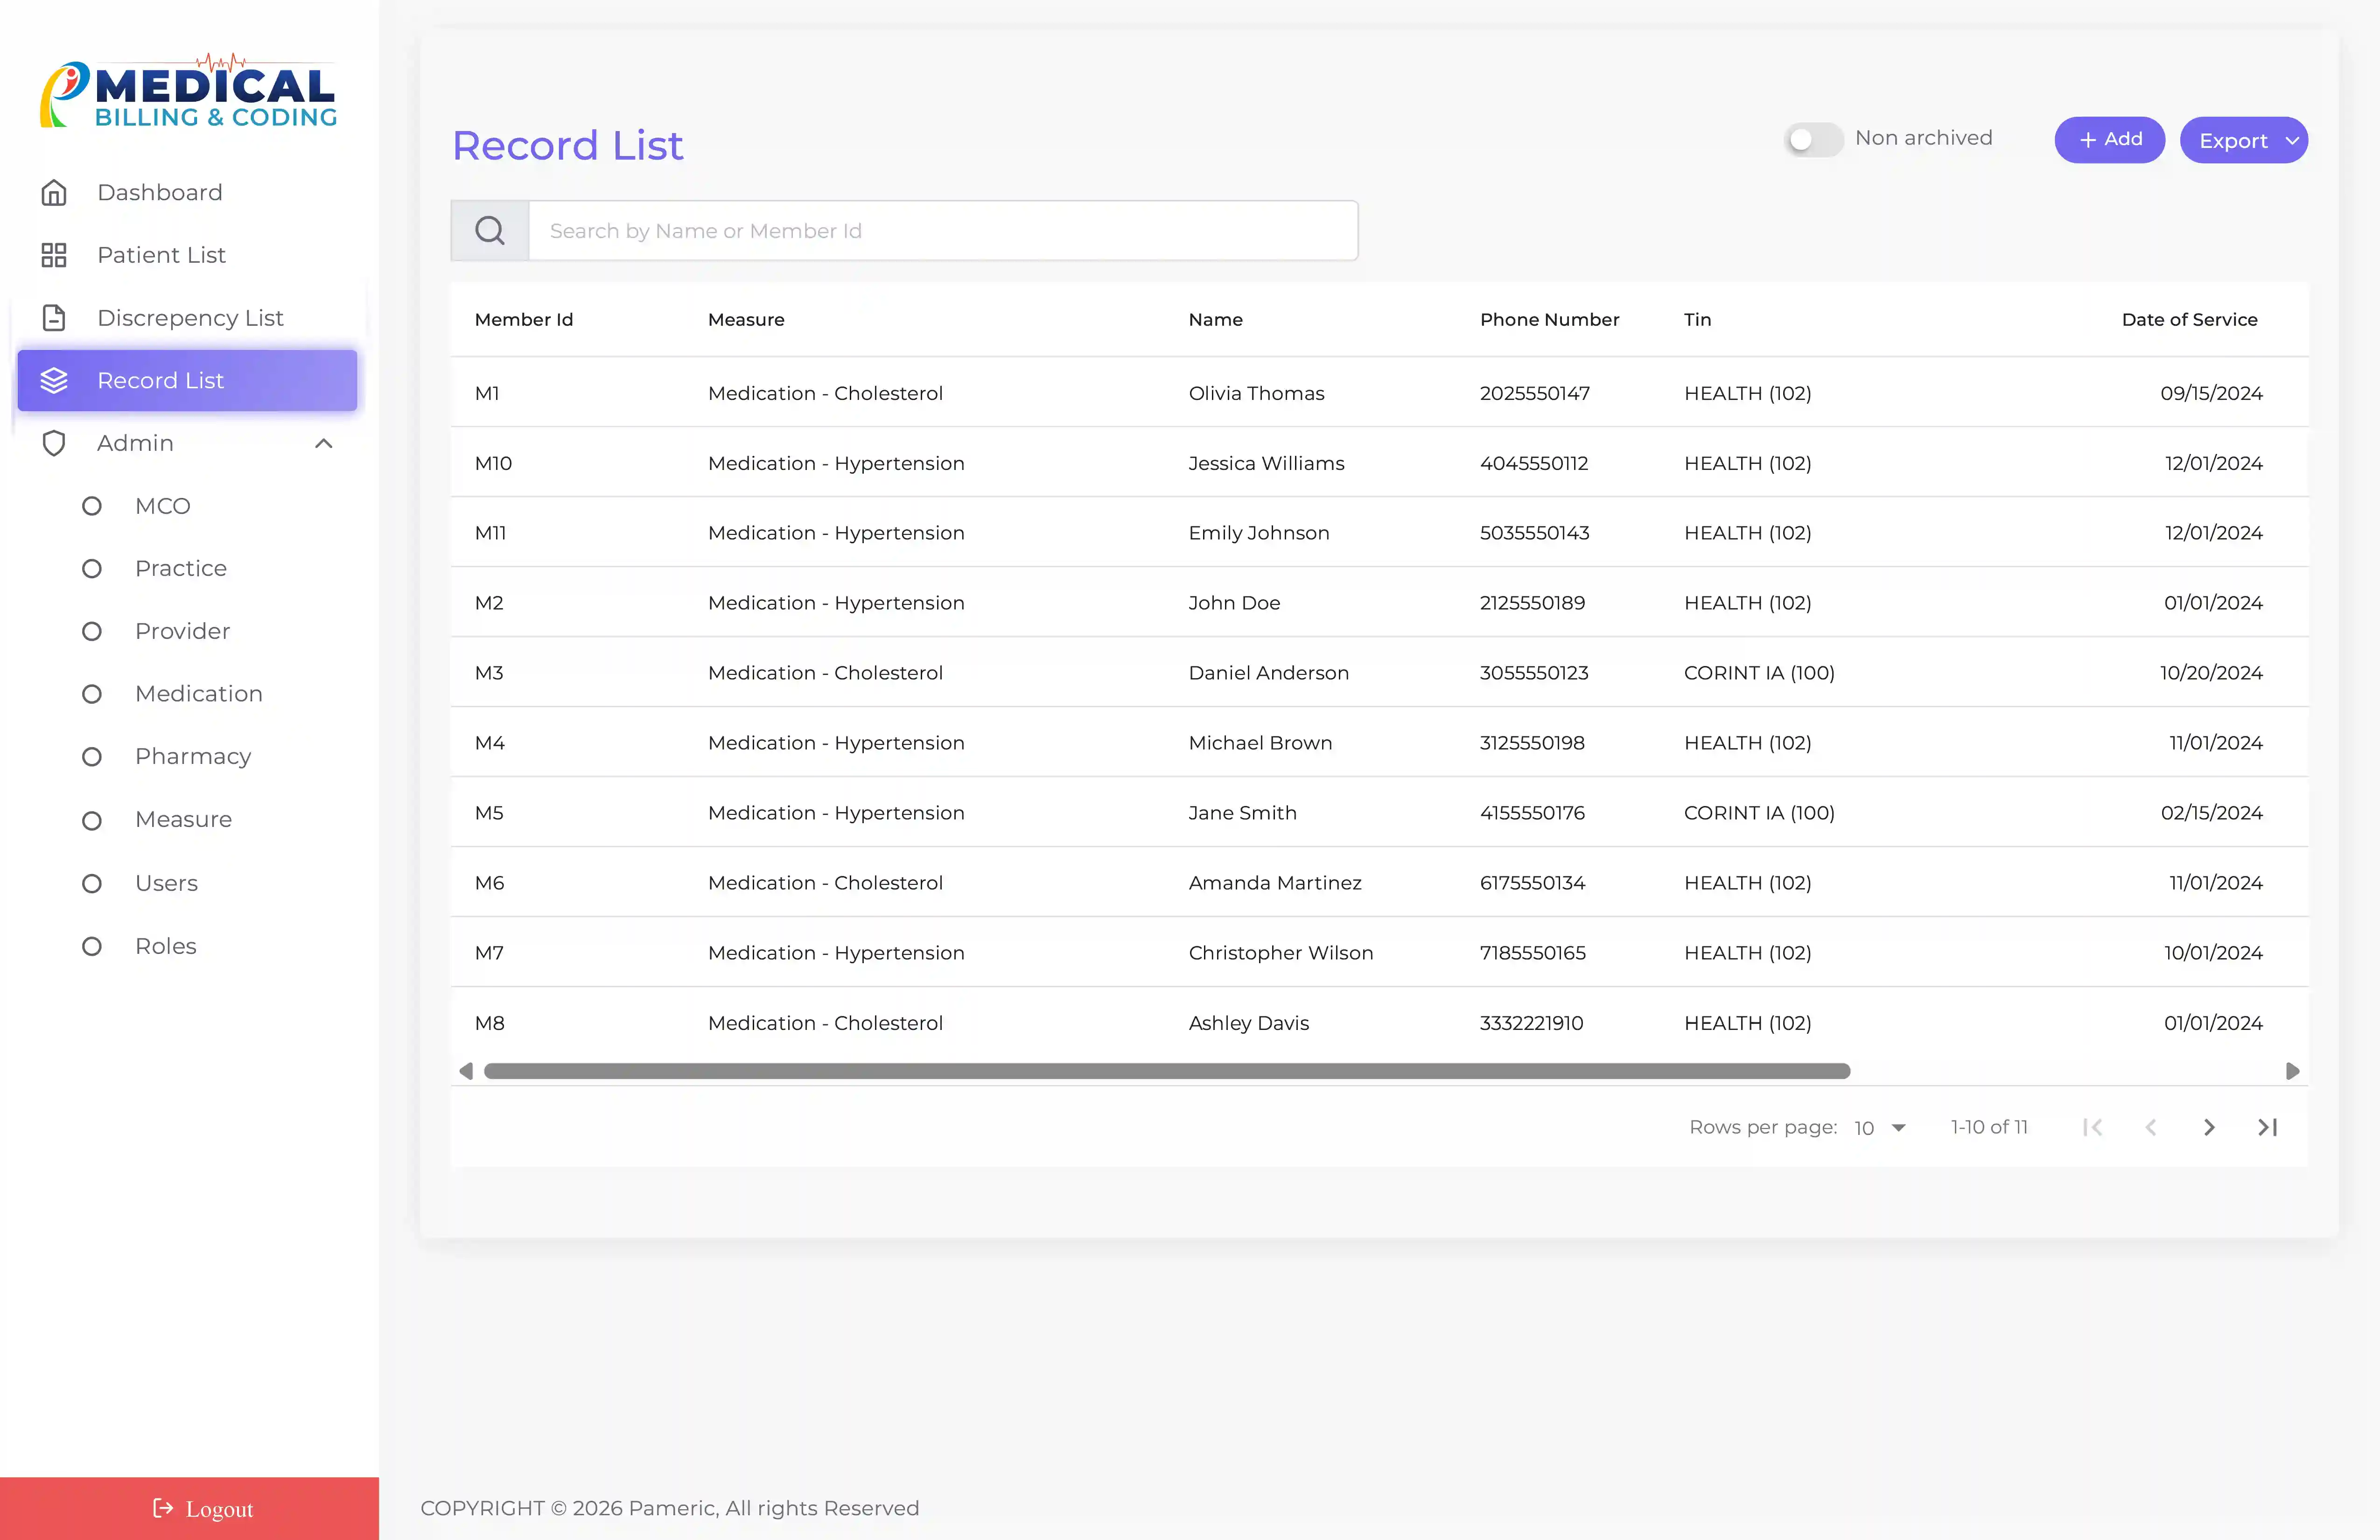2380x1540 pixels.
Task: Toggle the Non archived switch
Action: (x=1813, y=139)
